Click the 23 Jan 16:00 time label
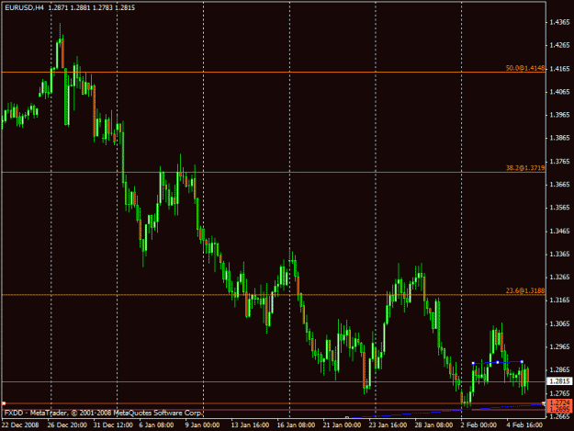 tap(388, 425)
